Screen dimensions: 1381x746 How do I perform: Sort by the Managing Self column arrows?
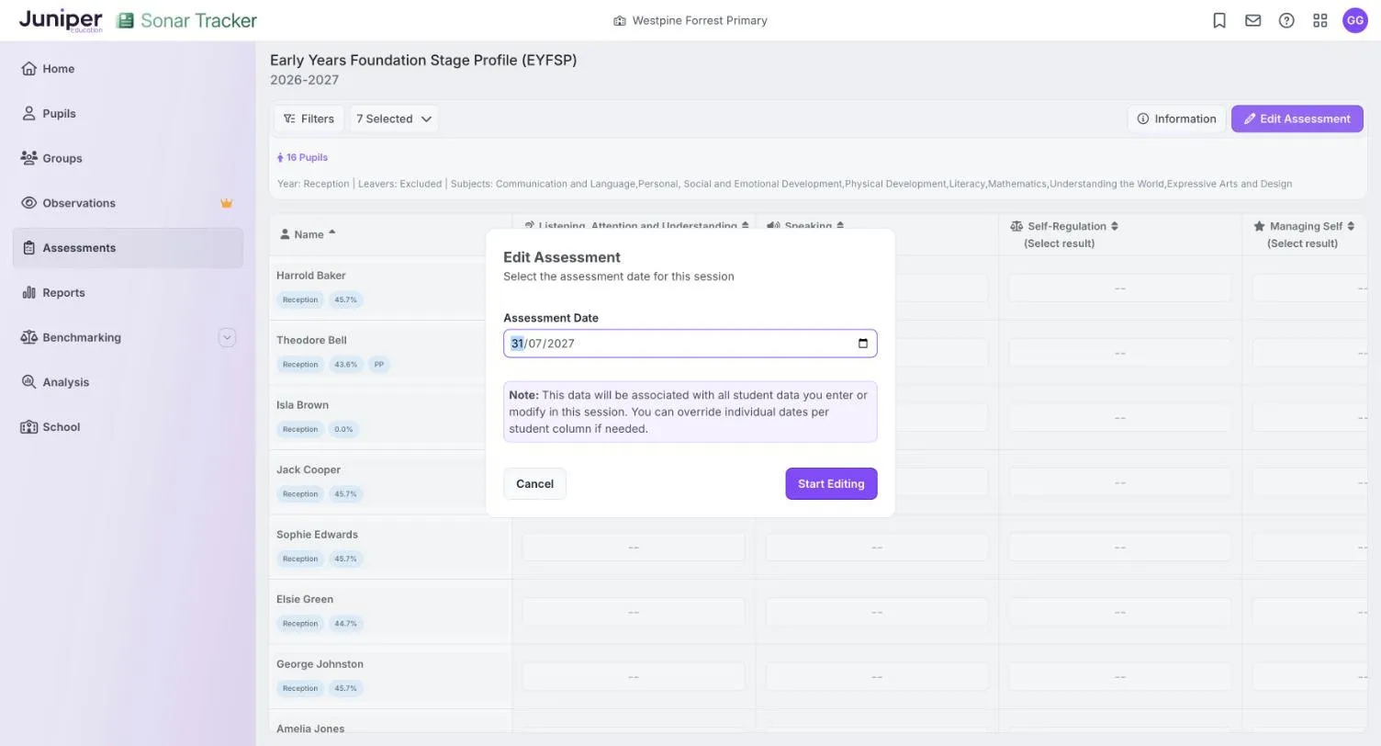point(1351,226)
